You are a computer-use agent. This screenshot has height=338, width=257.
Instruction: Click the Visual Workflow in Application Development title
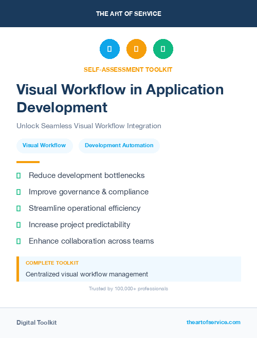(120, 98)
